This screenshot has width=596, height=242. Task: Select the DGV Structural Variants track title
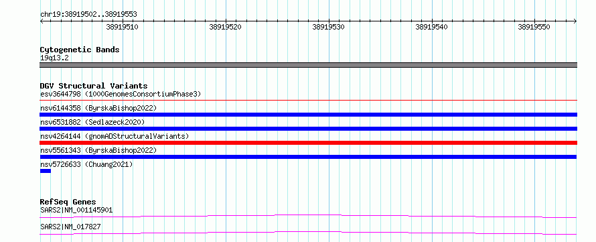(94, 86)
